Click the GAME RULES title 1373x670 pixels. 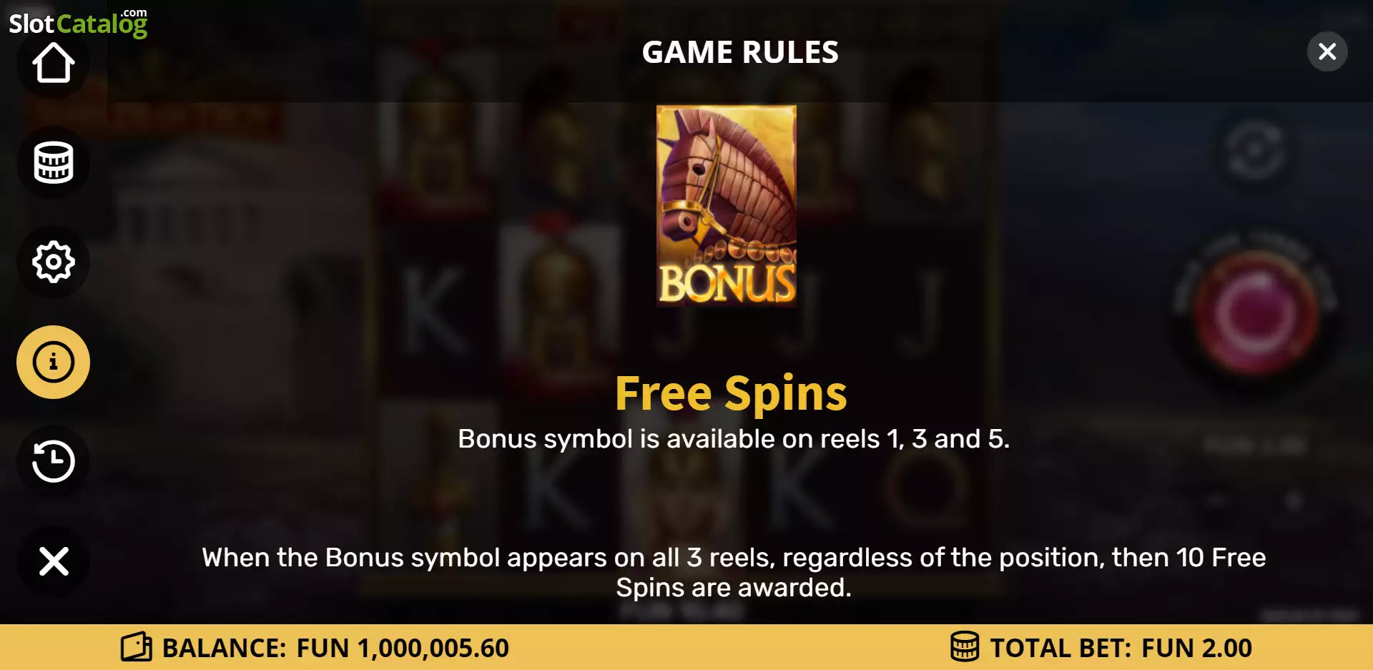[x=740, y=52]
